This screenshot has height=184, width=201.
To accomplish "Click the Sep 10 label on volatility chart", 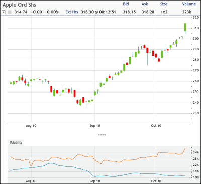I will 95,181.
